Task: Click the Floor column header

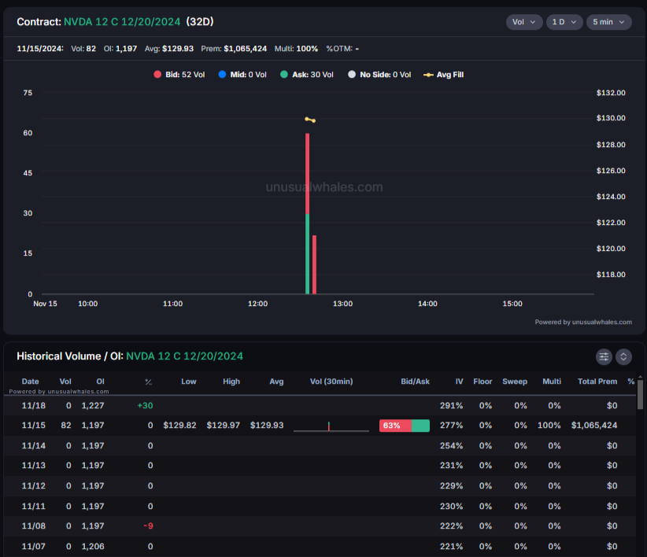Action: point(482,382)
